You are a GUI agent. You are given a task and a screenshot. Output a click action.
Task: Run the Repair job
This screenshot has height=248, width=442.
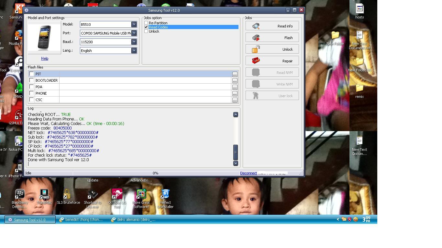click(x=272, y=61)
